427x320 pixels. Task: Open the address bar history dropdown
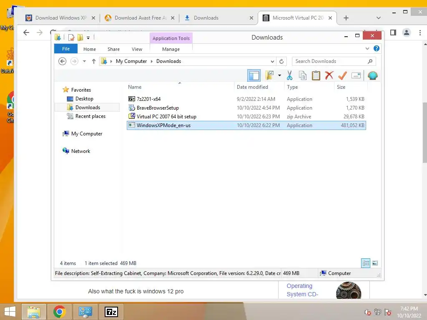[x=272, y=61]
